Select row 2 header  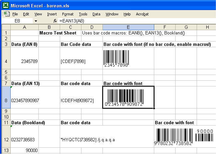6,38
